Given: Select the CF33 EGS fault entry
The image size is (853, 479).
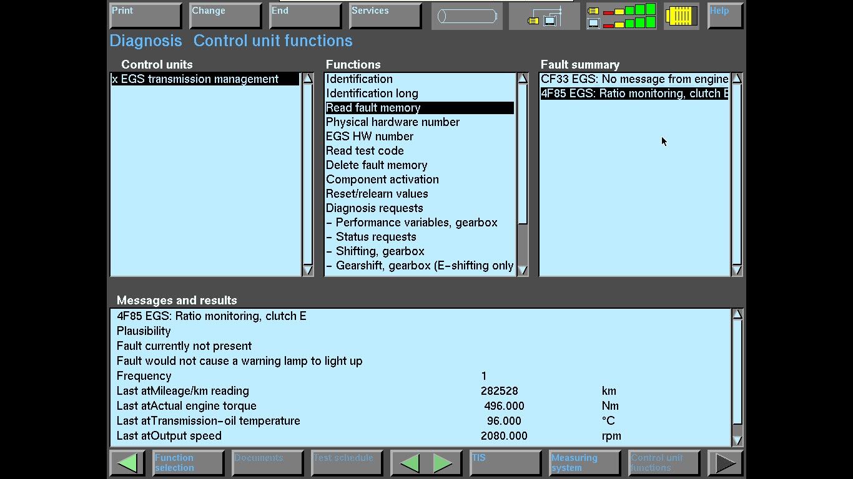Looking at the screenshot, I should pyautogui.click(x=634, y=79).
